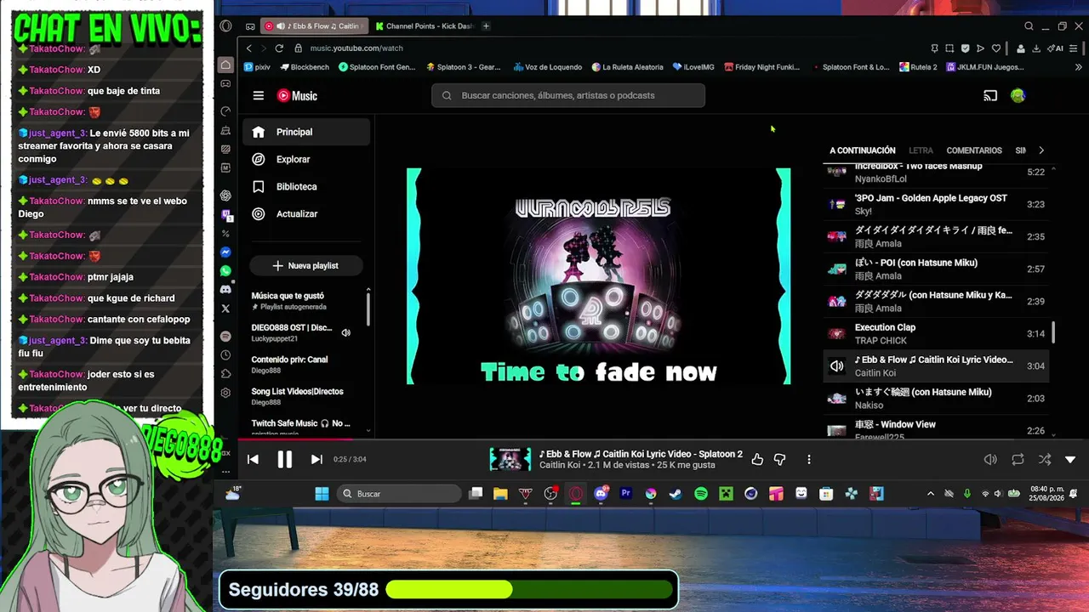Open Discord in the Opera sidebar
The image size is (1089, 612).
click(225, 290)
